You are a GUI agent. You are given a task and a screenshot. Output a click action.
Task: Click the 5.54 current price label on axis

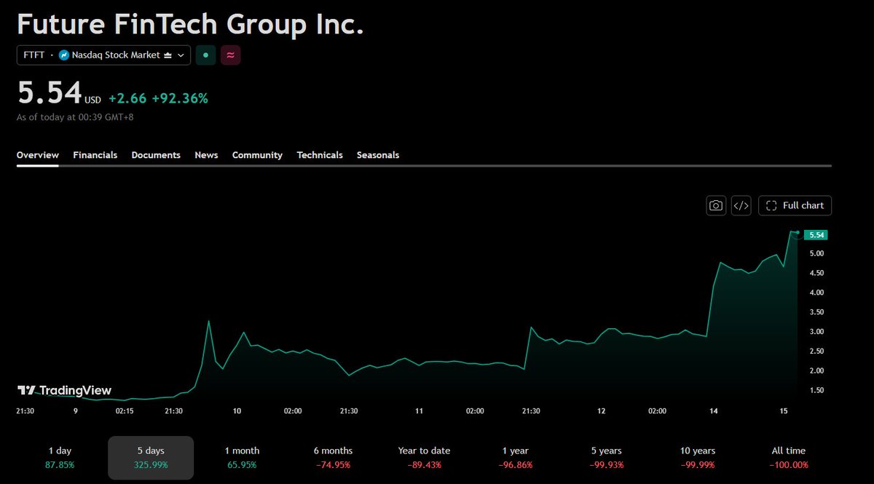pyautogui.click(x=816, y=235)
